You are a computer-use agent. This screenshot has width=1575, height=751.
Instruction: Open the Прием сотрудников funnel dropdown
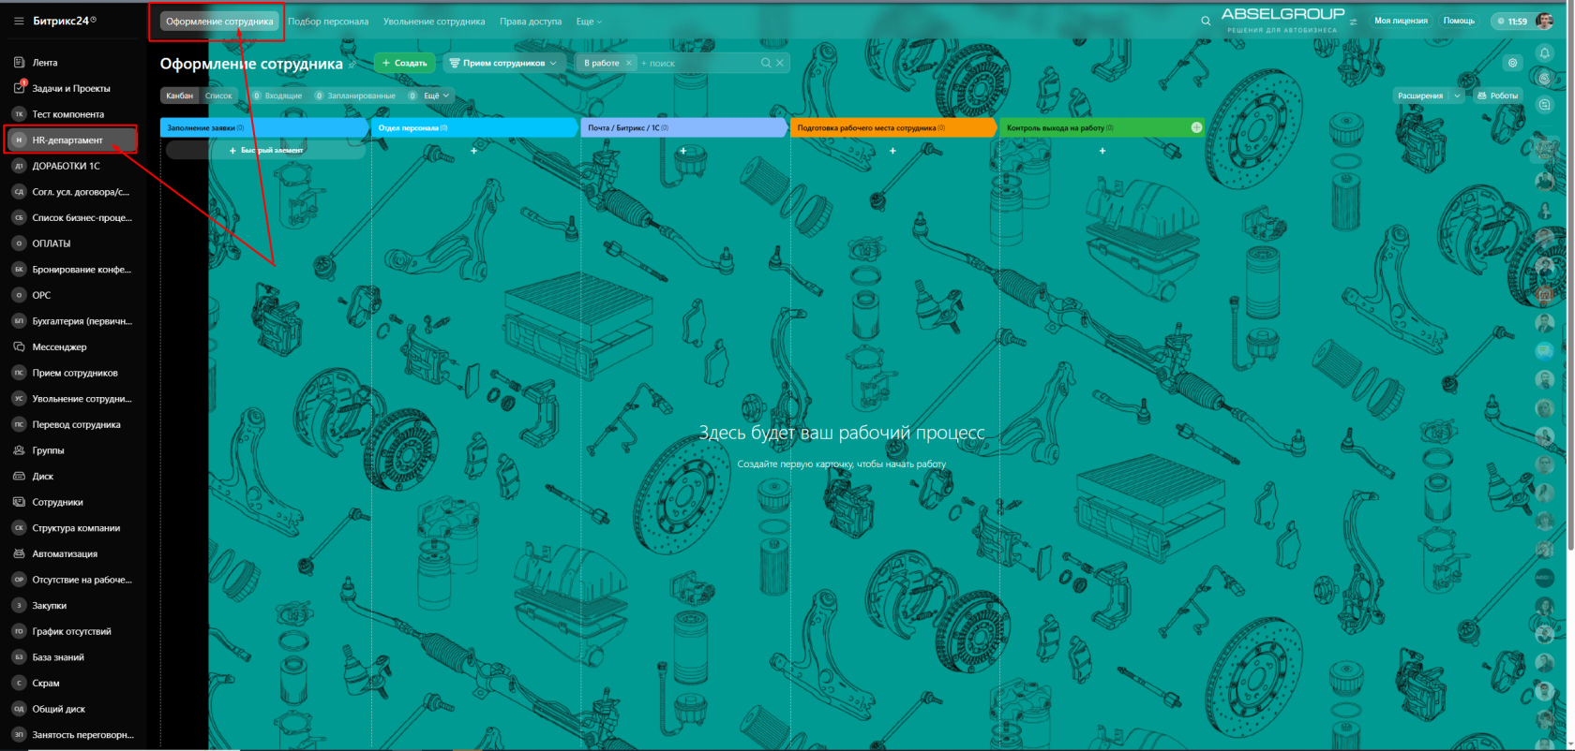pyautogui.click(x=503, y=63)
